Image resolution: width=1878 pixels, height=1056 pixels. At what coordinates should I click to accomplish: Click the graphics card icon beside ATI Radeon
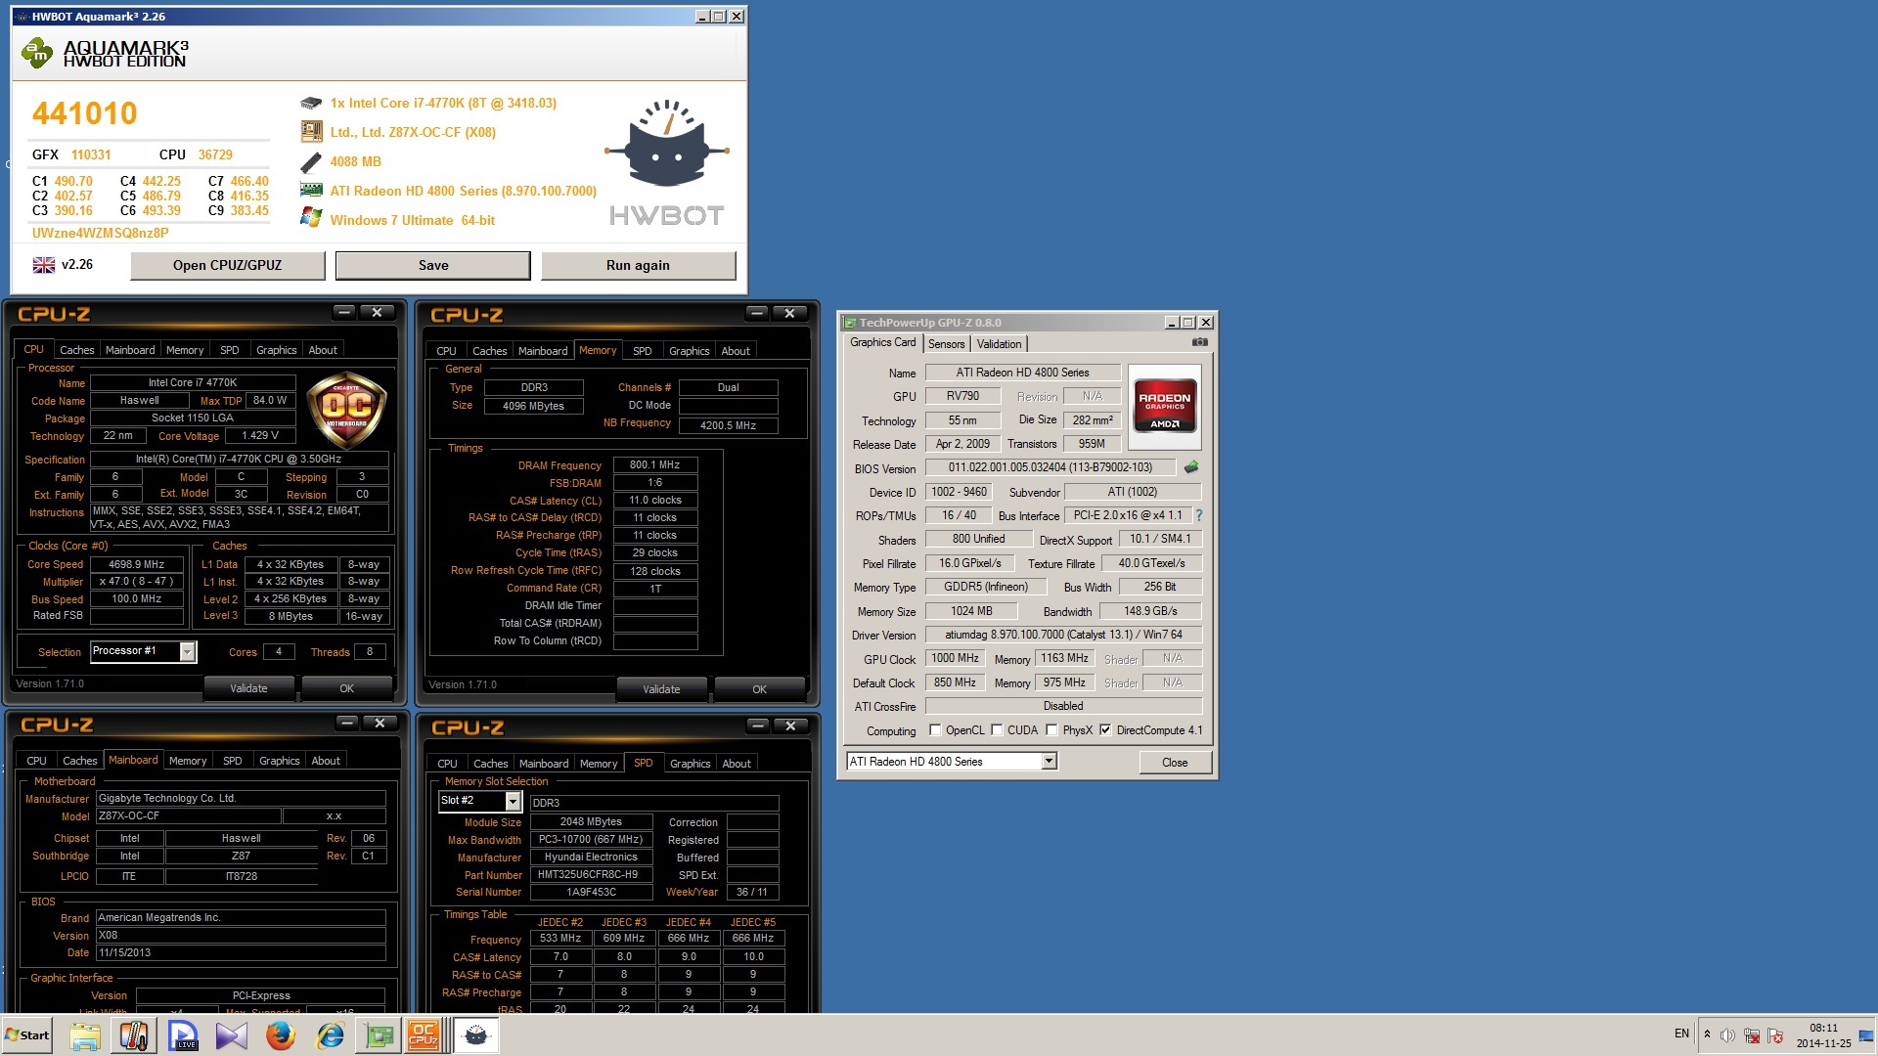(x=311, y=190)
